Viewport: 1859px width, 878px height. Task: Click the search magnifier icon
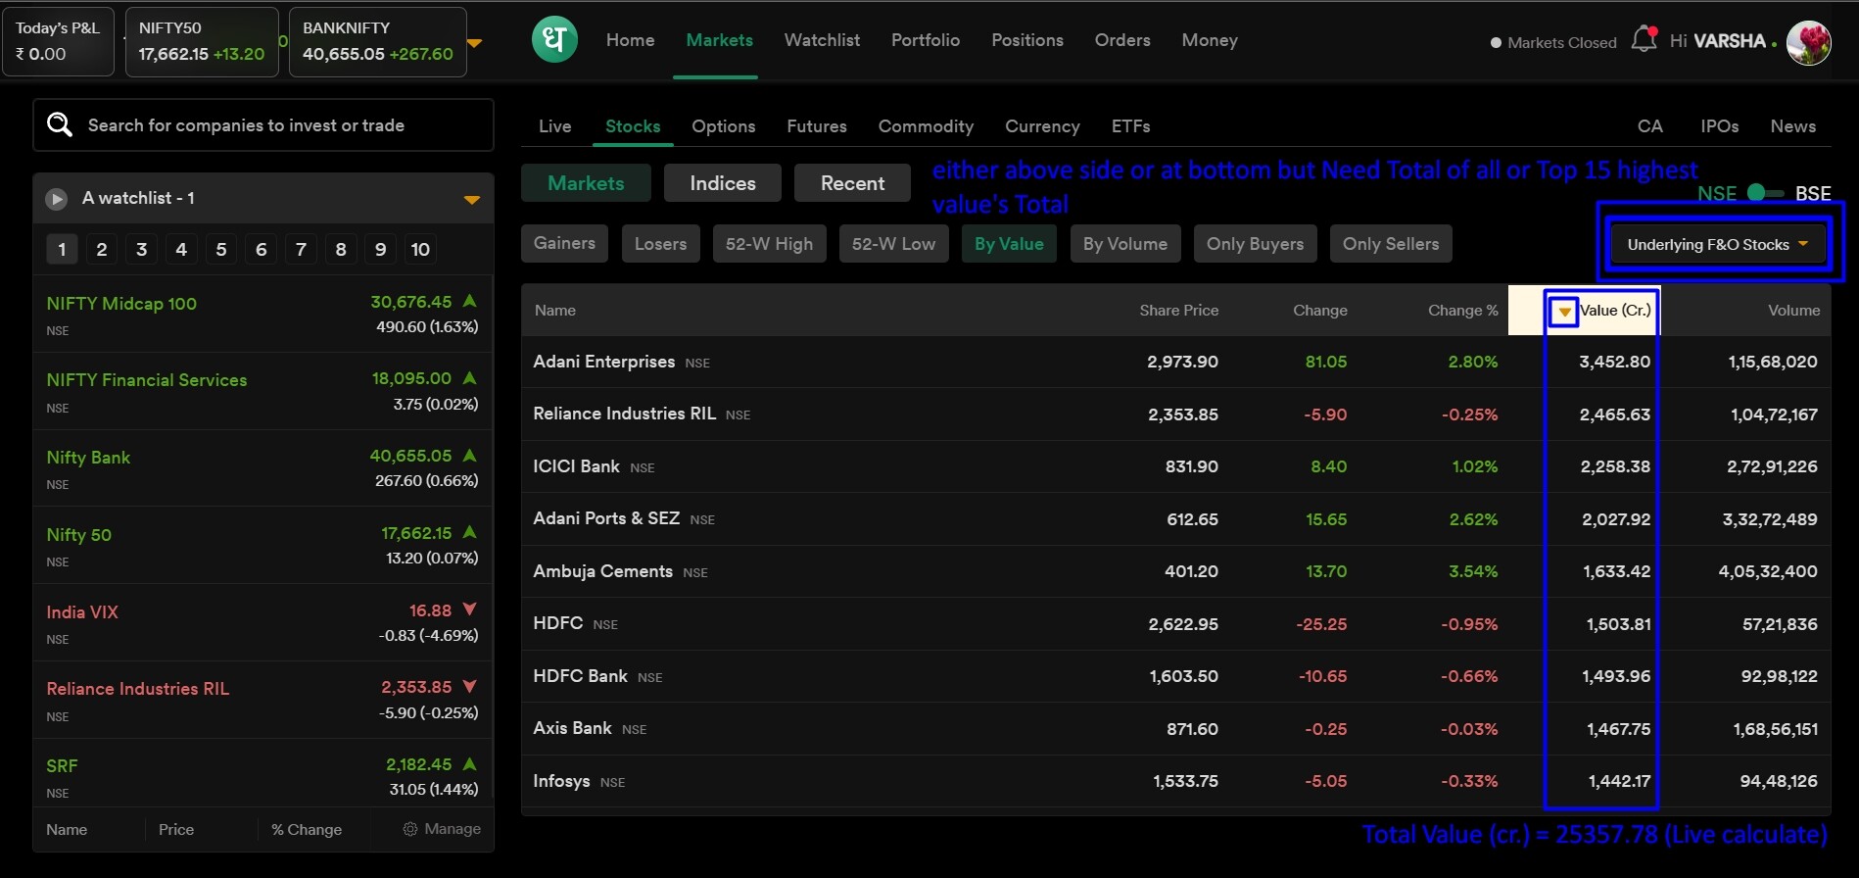(60, 124)
